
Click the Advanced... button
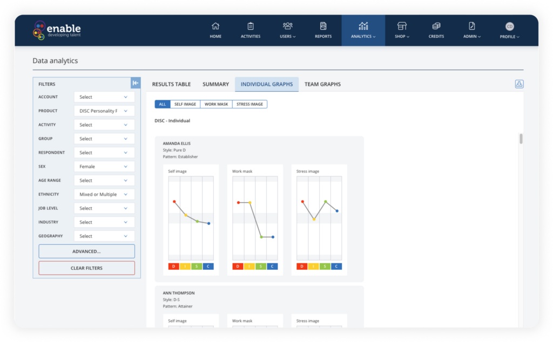86,251
